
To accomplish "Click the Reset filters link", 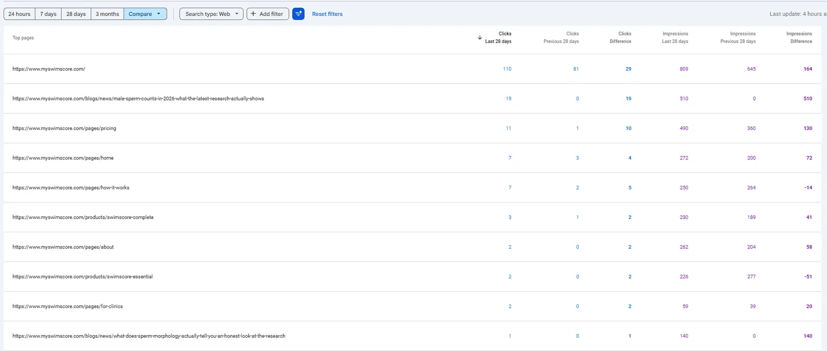I will coord(327,14).
